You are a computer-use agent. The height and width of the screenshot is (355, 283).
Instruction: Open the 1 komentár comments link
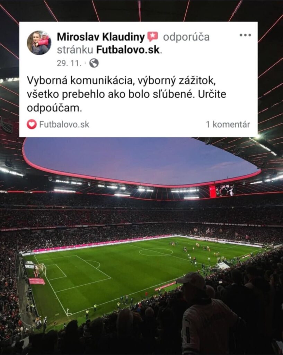coord(228,124)
